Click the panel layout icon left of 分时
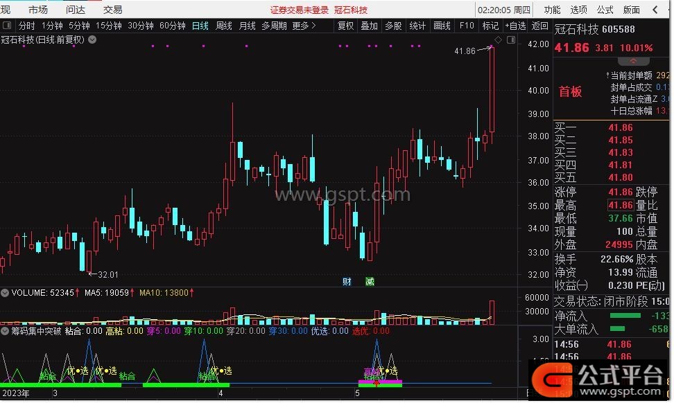Image resolution: width=674 pixels, height=403 pixels. 7,26
